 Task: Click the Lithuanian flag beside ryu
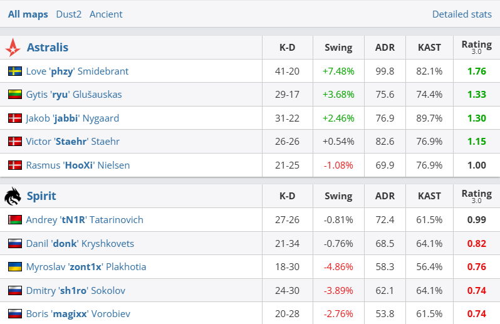pos(15,95)
